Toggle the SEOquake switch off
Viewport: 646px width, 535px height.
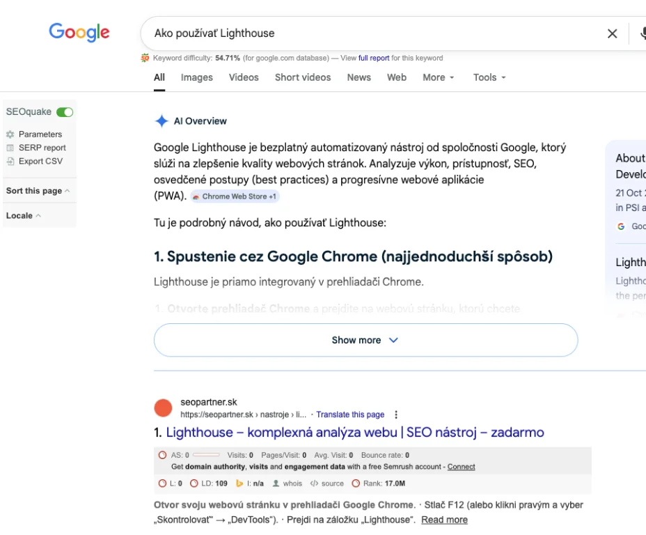point(65,112)
